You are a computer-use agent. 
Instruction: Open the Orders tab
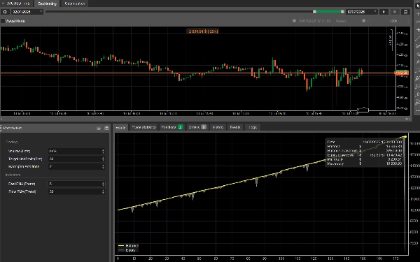pyautogui.click(x=197, y=127)
